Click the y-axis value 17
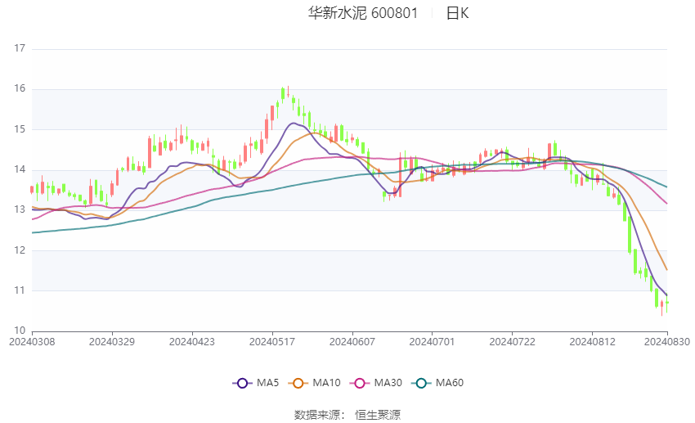Viewport: 695px width, 423px height. 20,48
